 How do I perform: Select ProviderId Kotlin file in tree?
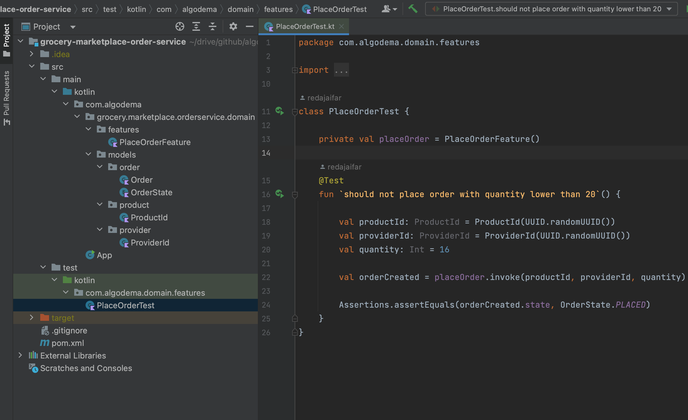[x=144, y=243]
